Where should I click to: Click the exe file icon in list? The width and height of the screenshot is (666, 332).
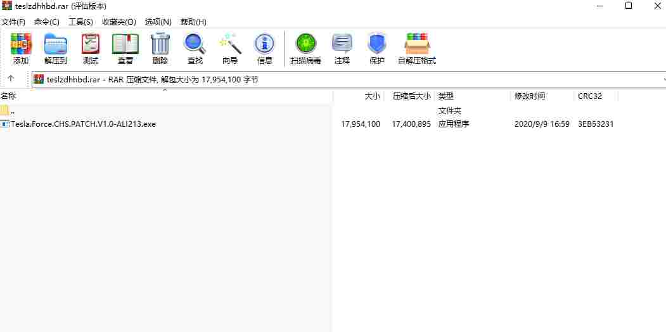tap(4, 124)
